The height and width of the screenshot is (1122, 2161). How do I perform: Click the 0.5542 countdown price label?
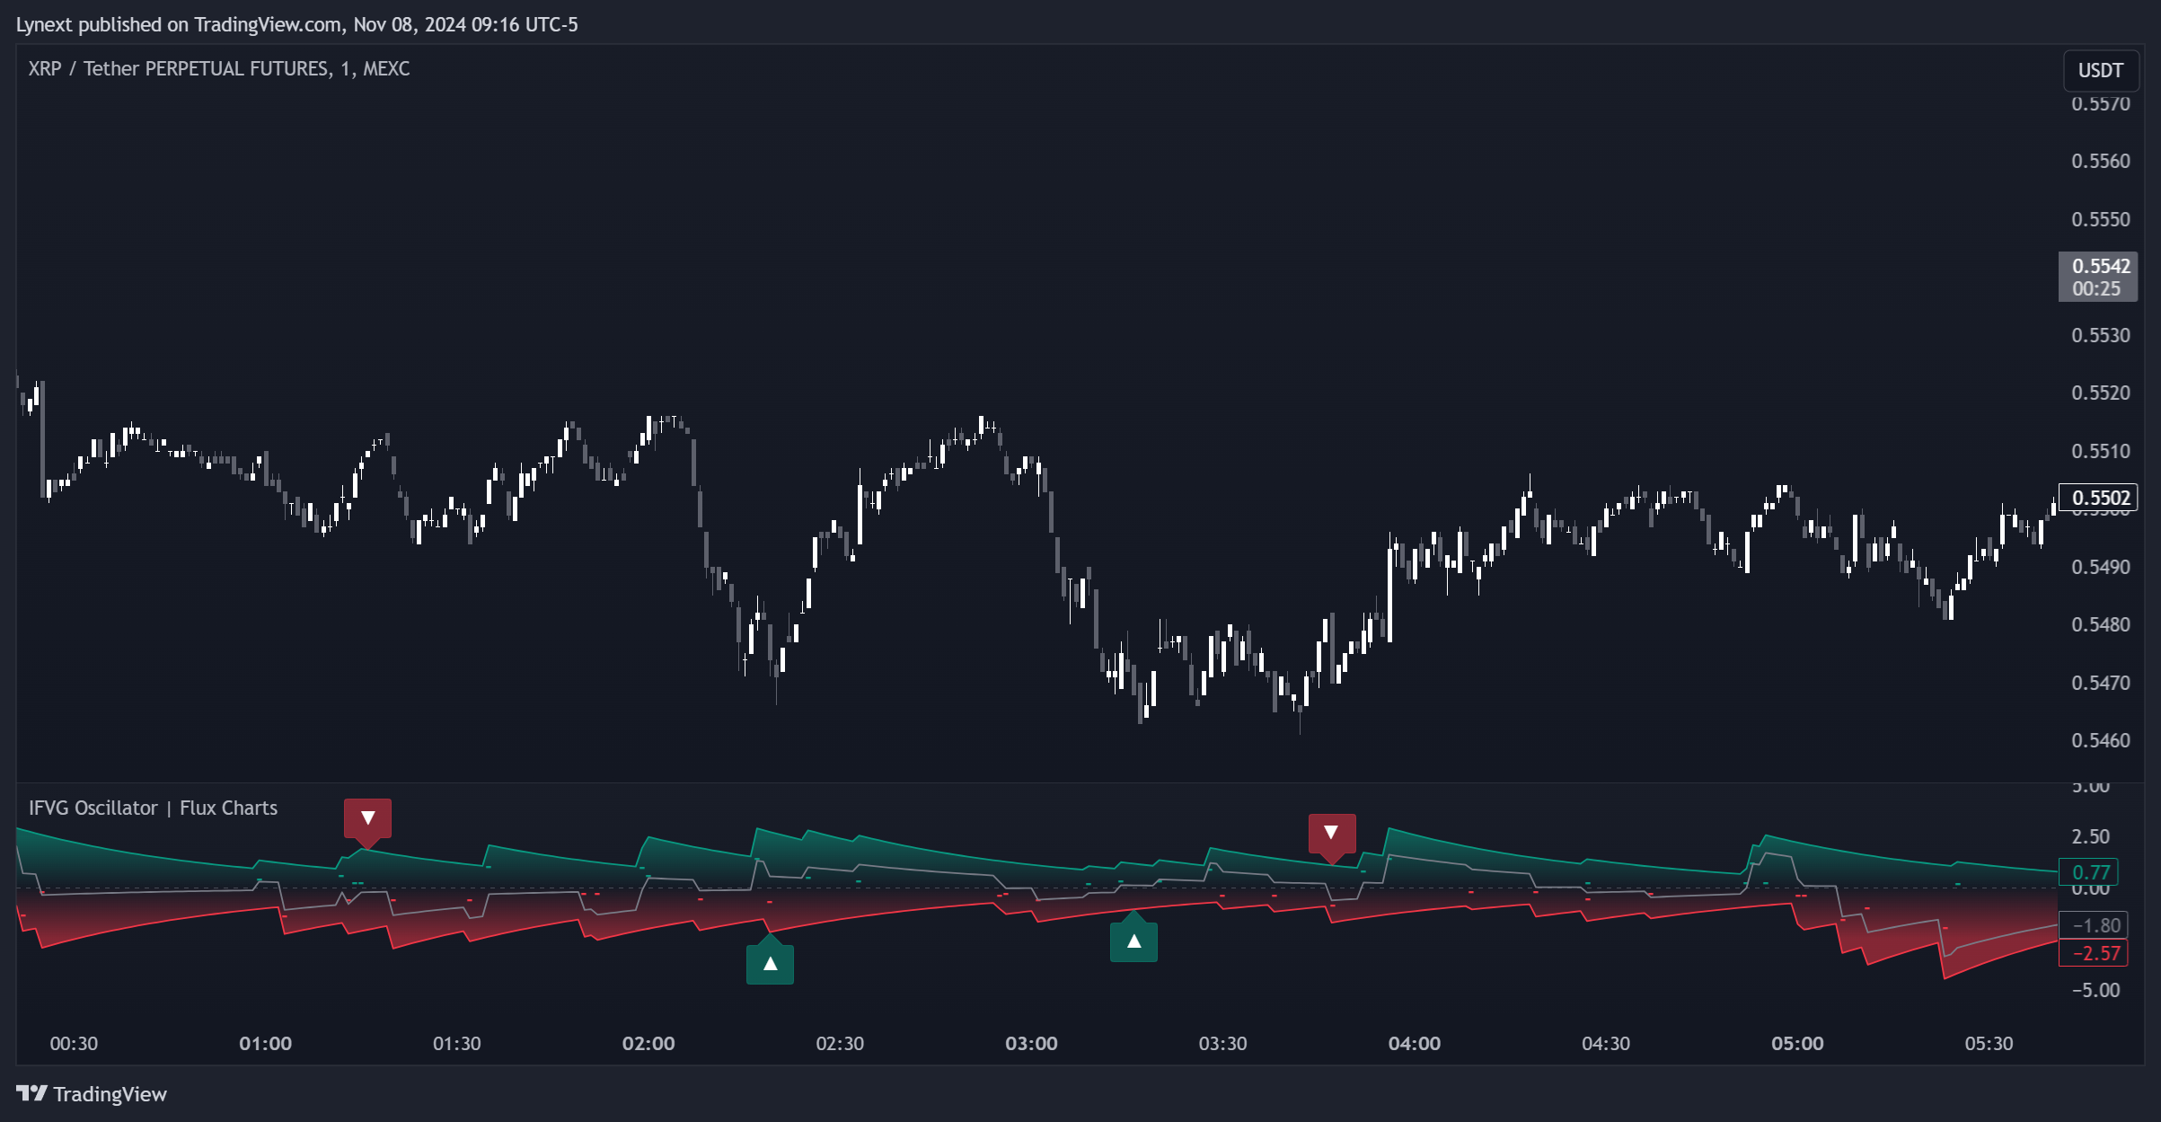point(2100,277)
